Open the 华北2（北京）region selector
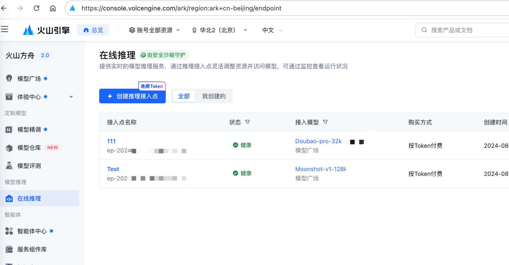This screenshot has width=509, height=265. (219, 30)
